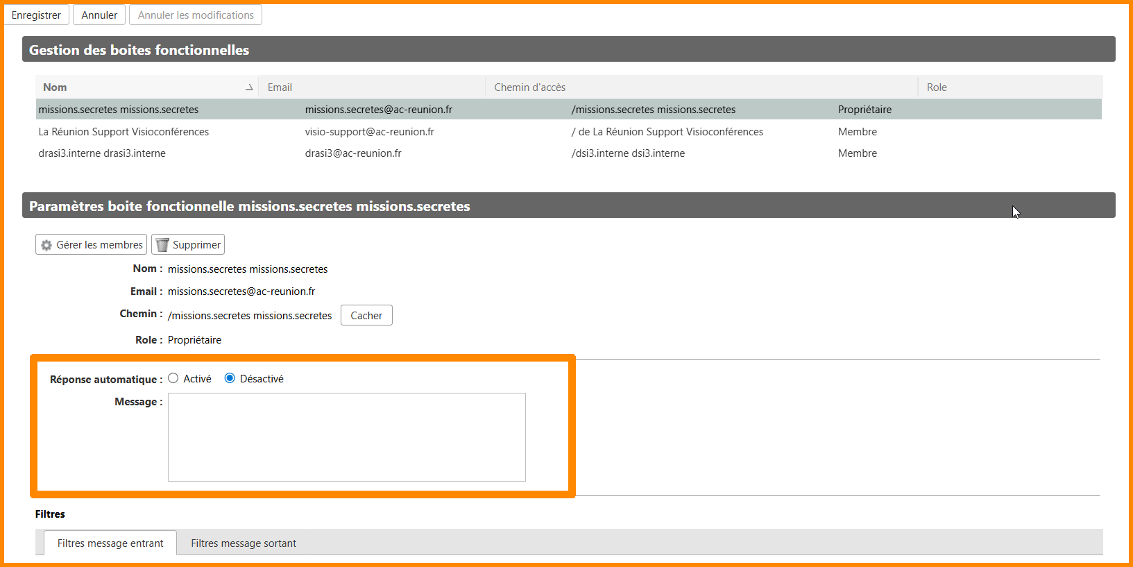Sort by the Email column header

[x=280, y=87]
